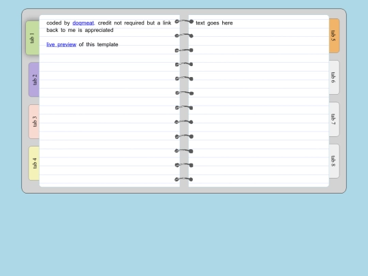Click the 'back to me is appreciated' text
This screenshot has width=368, height=276.
click(x=80, y=30)
